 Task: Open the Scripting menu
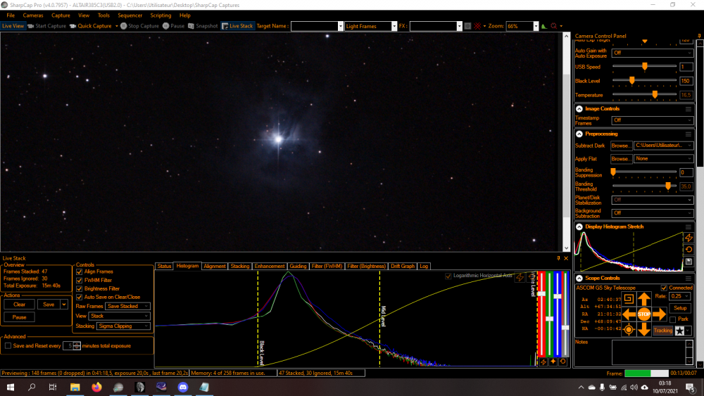pos(161,15)
